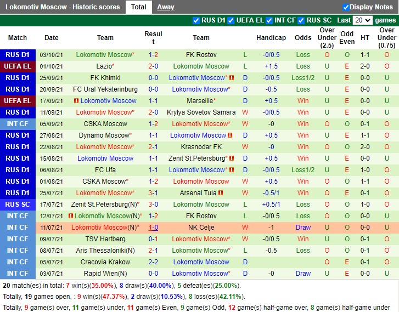Click red card icon in 12/07/21 FK Rostov row
399x312 pixels.
[71, 216]
